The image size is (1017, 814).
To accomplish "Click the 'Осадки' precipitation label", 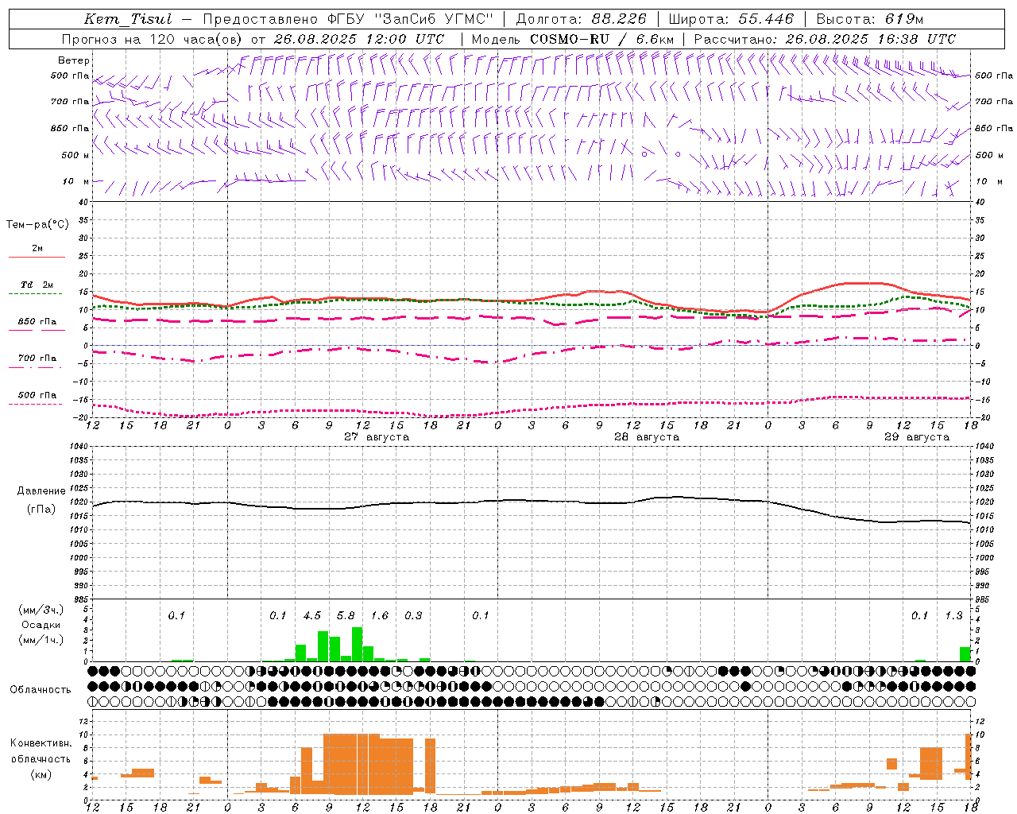I will coord(41,625).
